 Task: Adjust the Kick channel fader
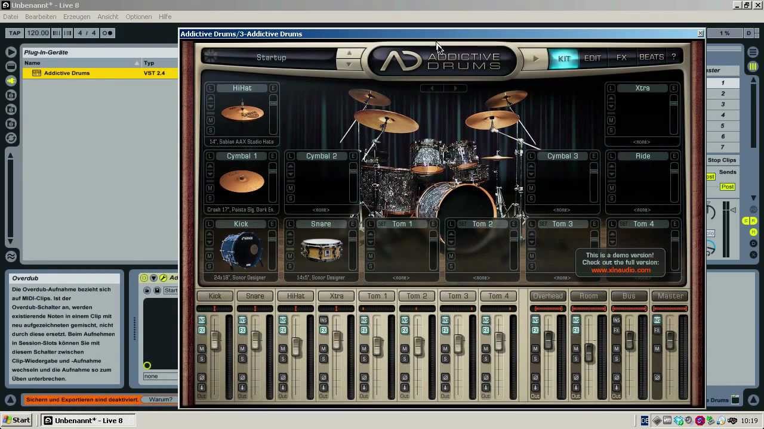pos(215,341)
